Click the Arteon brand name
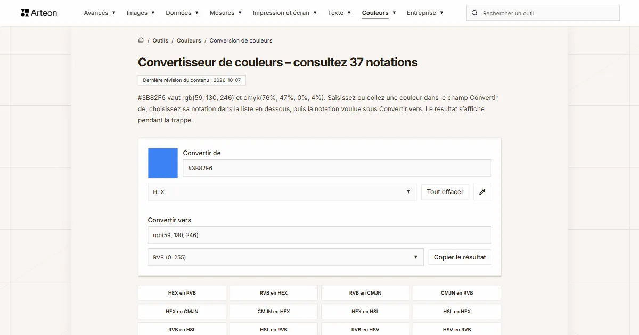Viewport: 639px width, 335px height. [x=44, y=13]
